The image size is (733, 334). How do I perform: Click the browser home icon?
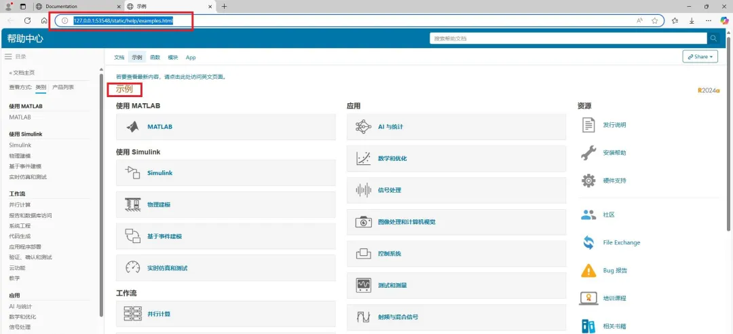click(x=44, y=20)
